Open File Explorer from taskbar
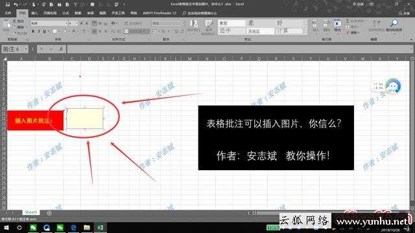This screenshot has height=233, width=415. (87, 227)
